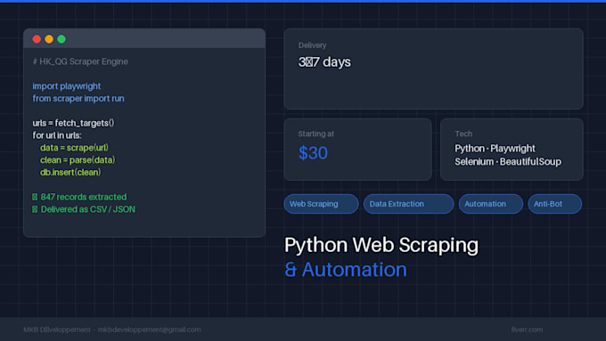Select the Web Scraping tag pill

coord(321,204)
